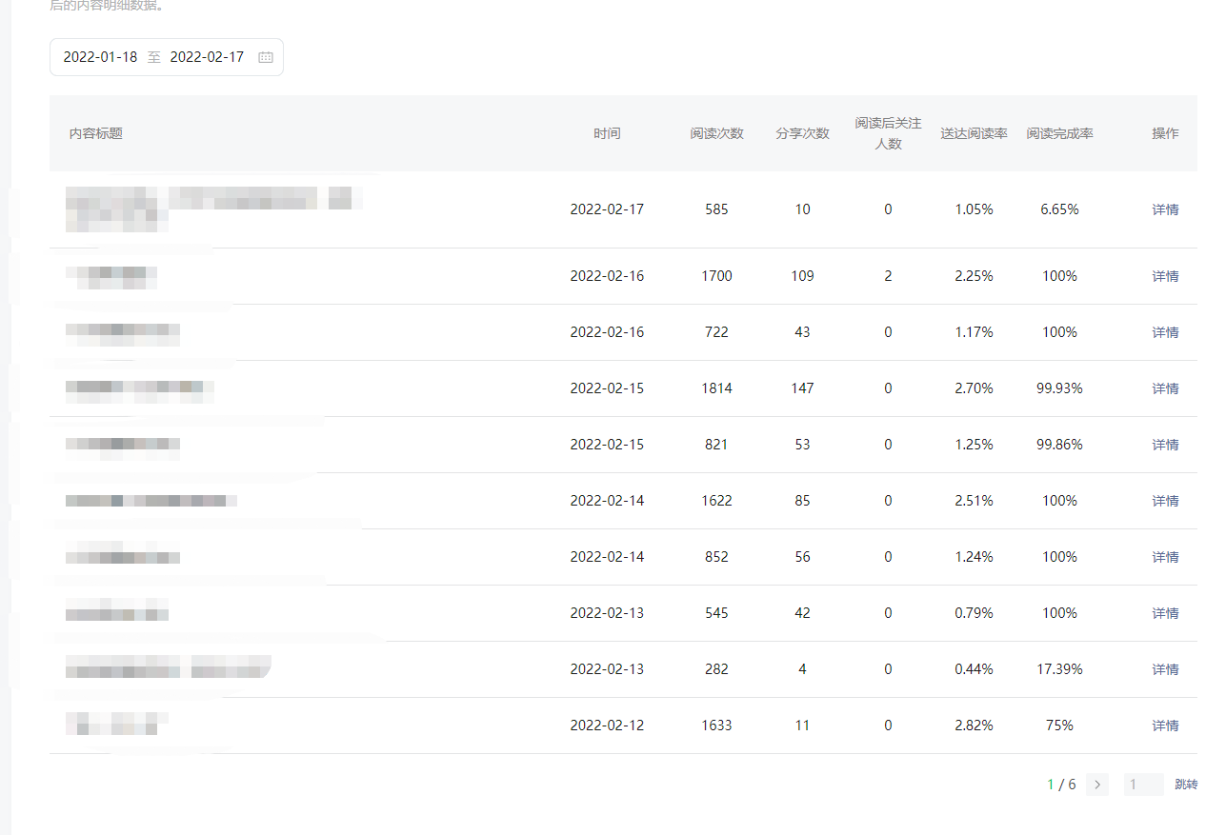
Task: Click the page number jump input box
Action: 1143,785
